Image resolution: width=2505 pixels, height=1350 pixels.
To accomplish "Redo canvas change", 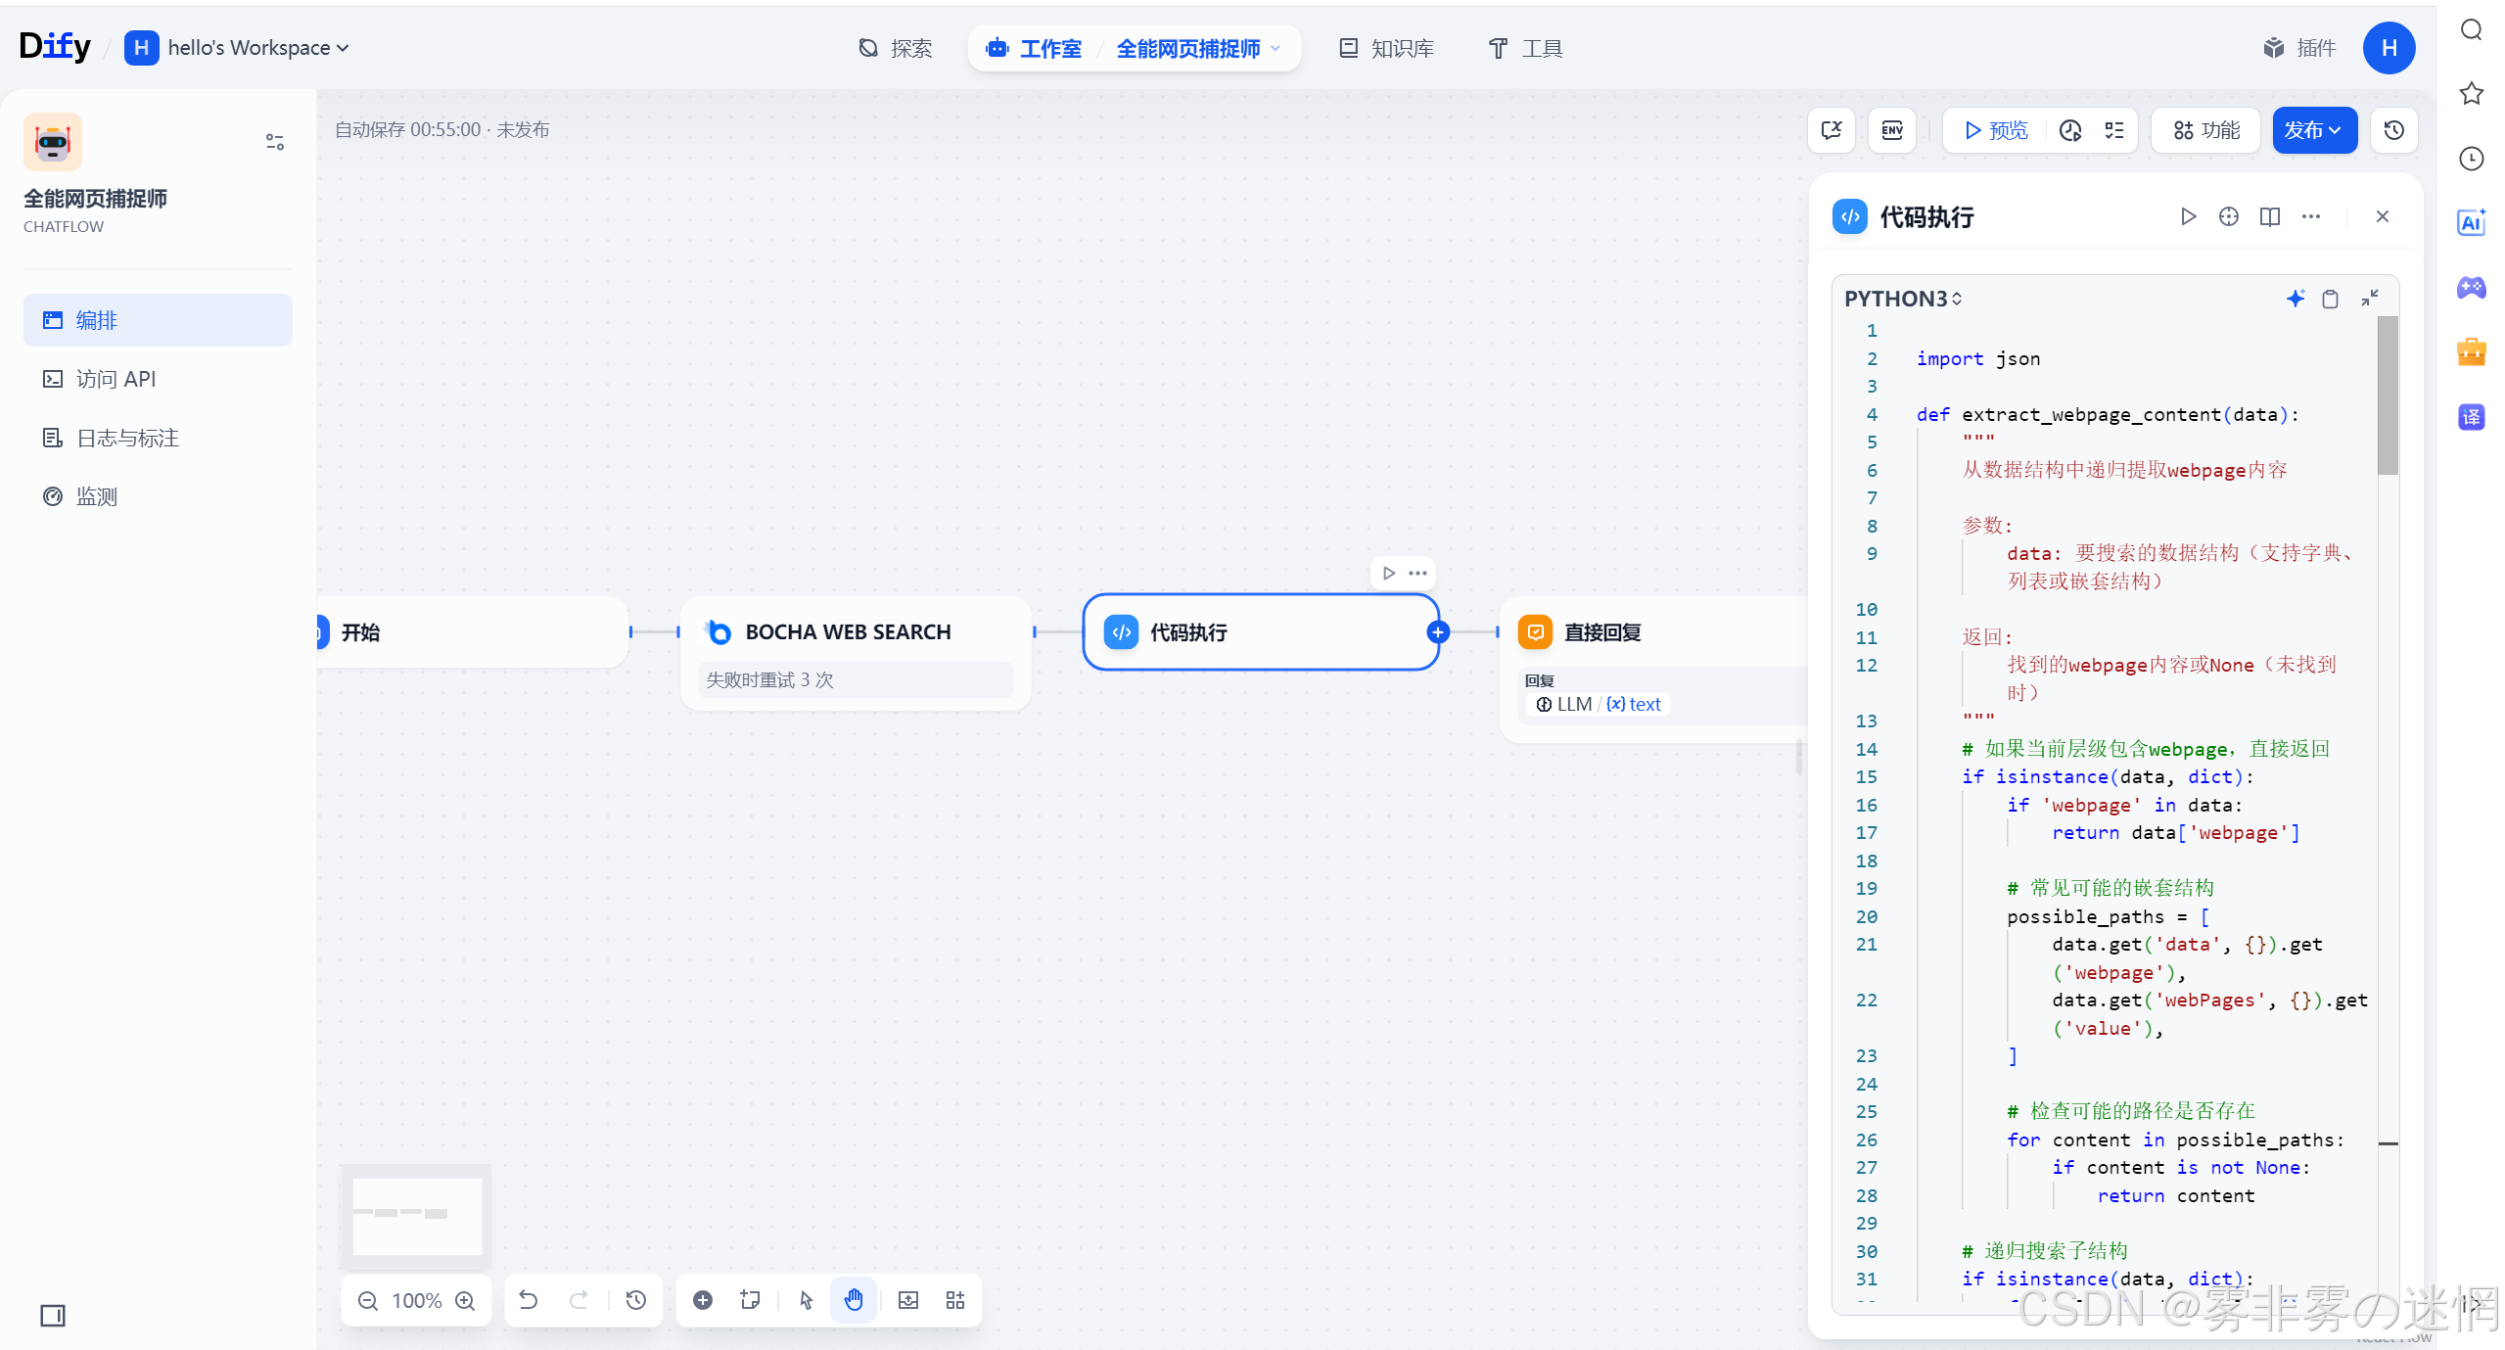I will [580, 1300].
